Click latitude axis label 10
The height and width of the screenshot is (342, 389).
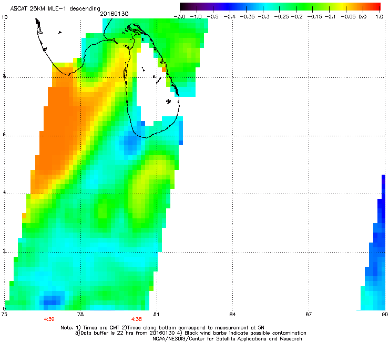(4, 17)
